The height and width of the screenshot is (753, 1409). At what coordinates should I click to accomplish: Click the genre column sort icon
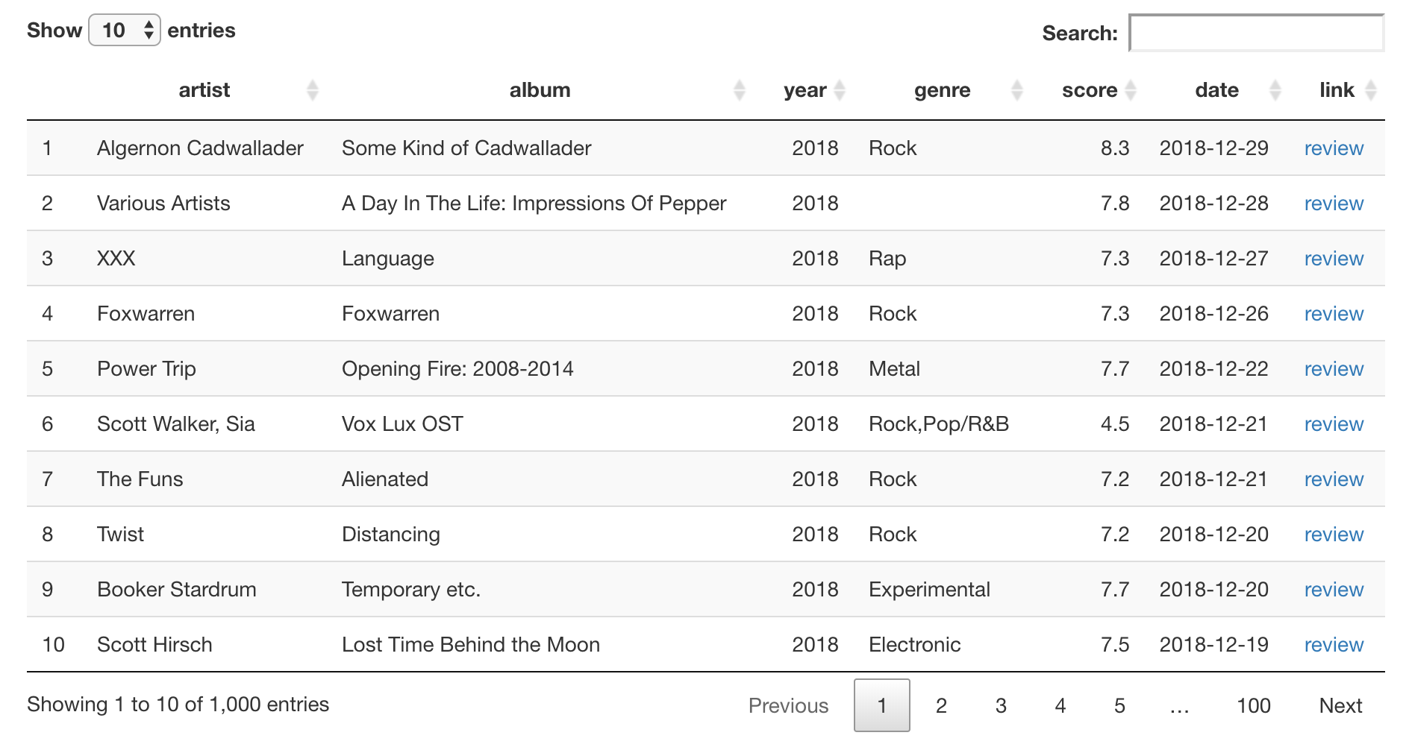click(x=1016, y=90)
